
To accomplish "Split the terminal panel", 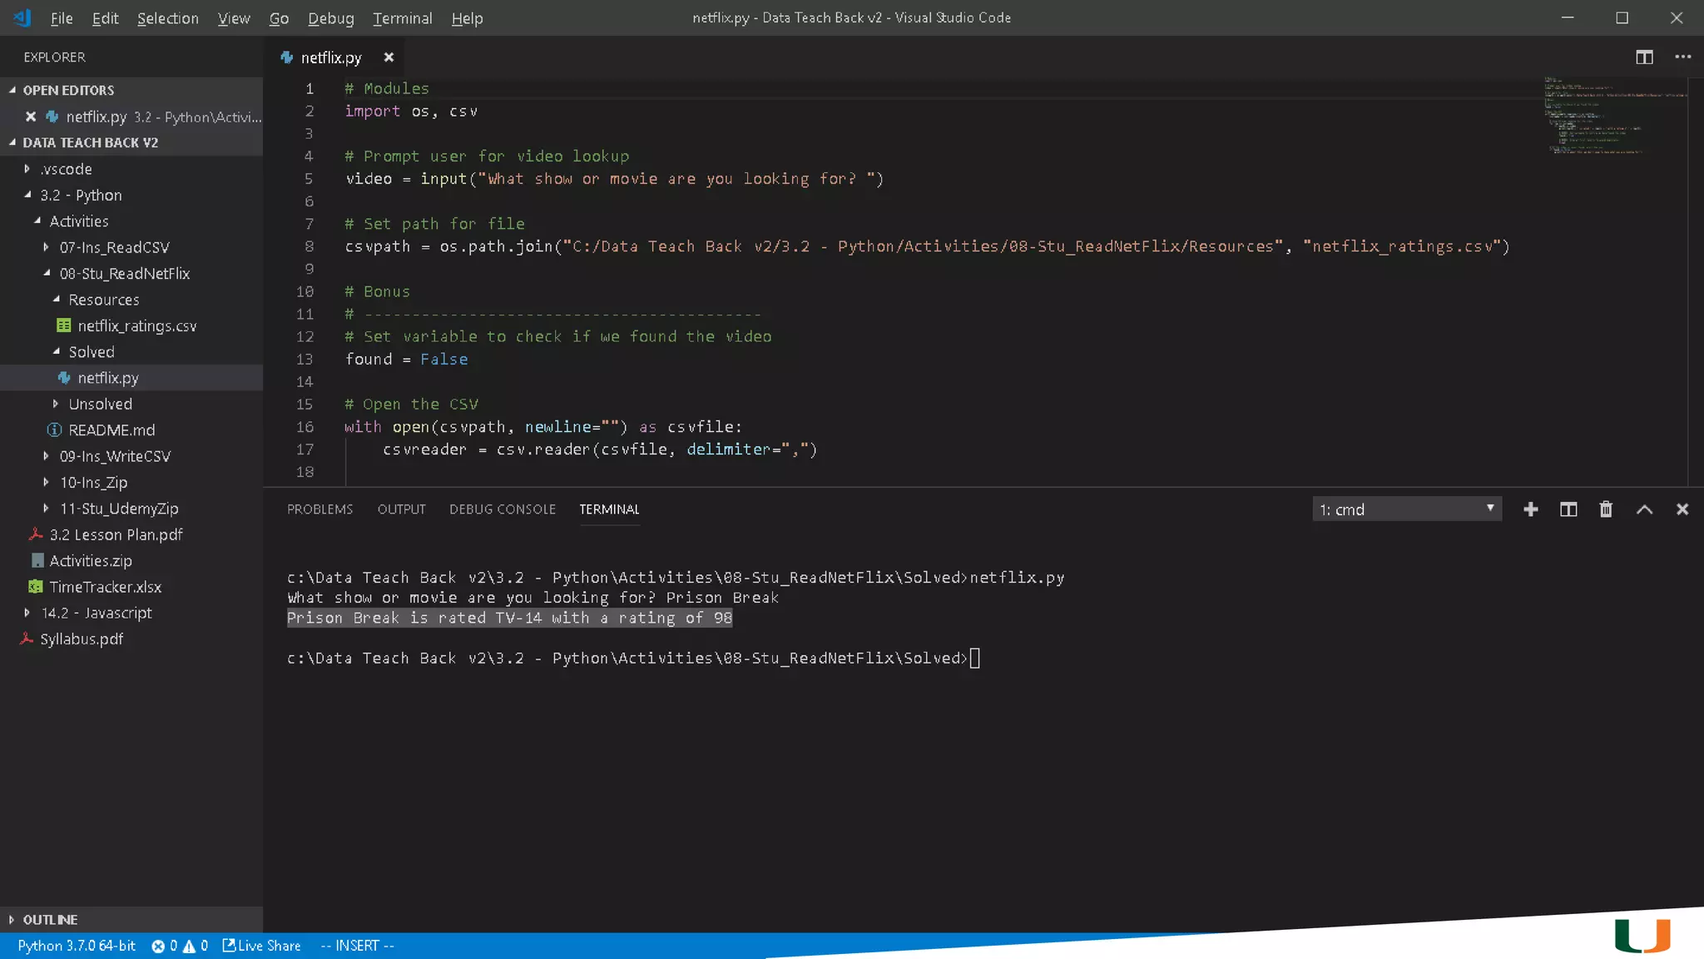I will click(x=1568, y=509).
